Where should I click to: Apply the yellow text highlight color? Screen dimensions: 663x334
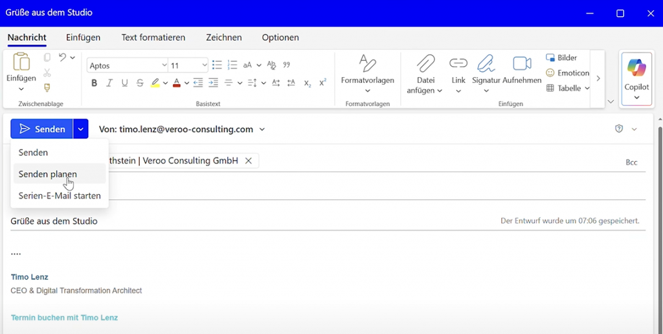pyautogui.click(x=155, y=83)
